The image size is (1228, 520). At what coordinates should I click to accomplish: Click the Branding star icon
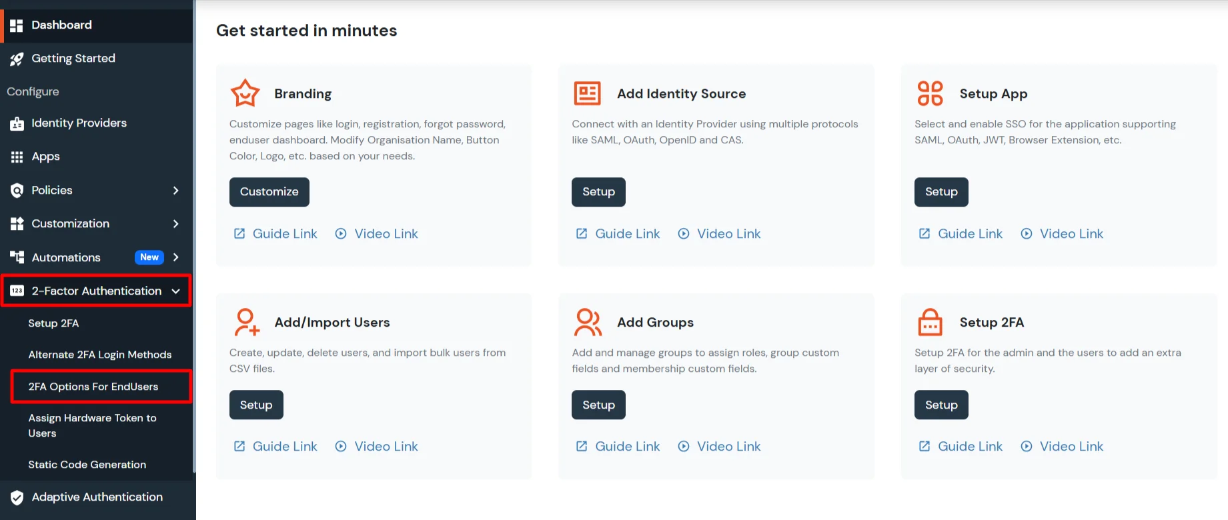(x=245, y=93)
